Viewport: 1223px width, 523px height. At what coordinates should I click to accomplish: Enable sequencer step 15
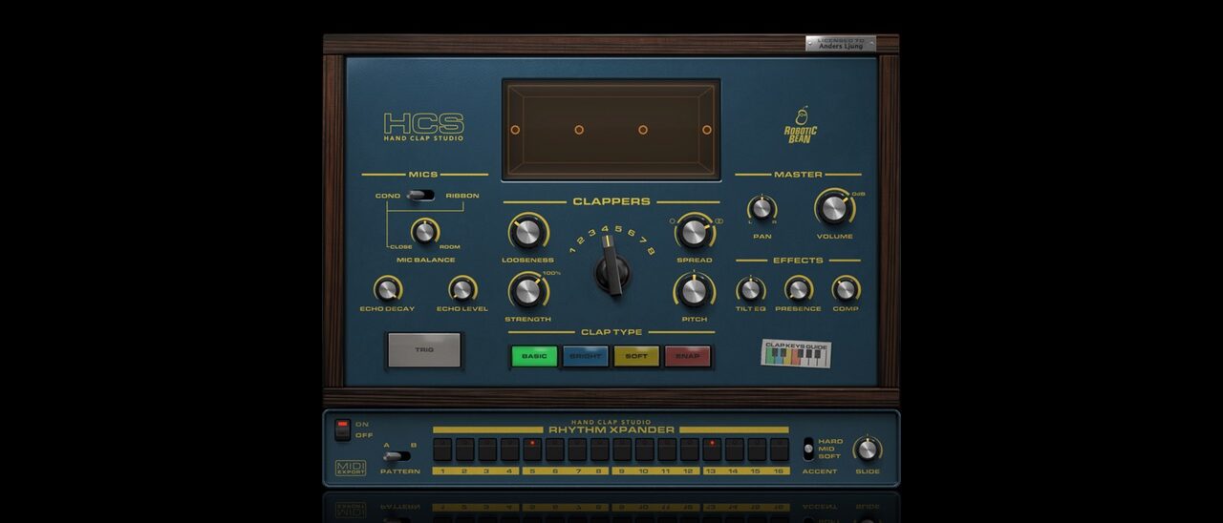pyautogui.click(x=757, y=450)
